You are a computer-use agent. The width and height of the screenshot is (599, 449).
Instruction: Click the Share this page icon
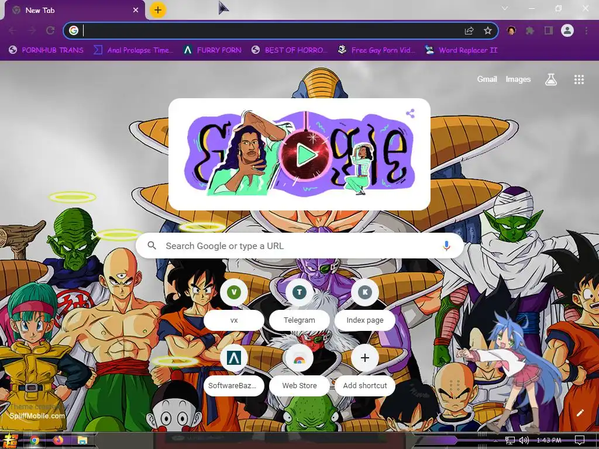469,30
